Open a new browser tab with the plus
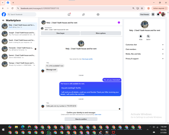The image size is (169, 135). click(13, 3)
